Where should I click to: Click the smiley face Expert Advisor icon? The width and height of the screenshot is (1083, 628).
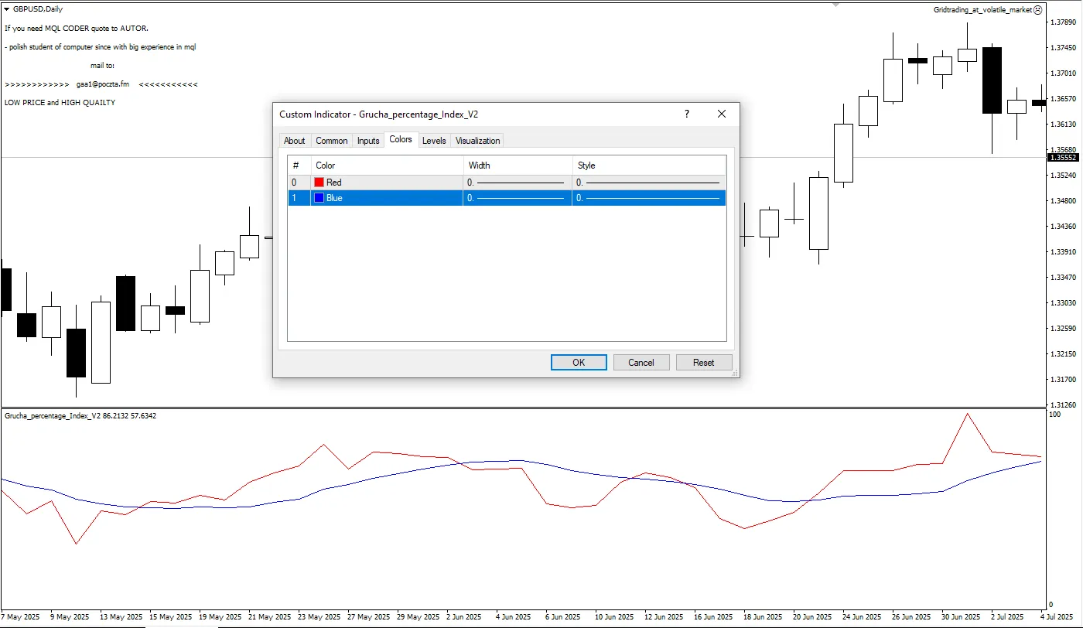[1038, 10]
